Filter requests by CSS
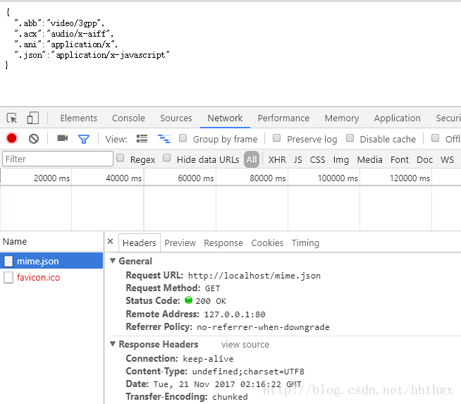 click(x=317, y=159)
